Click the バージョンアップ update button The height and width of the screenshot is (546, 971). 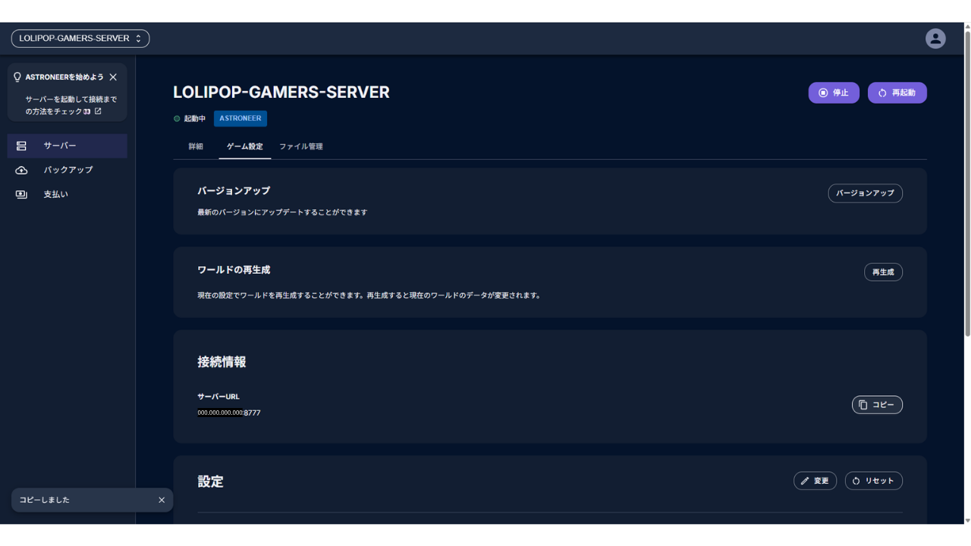pyautogui.click(x=865, y=193)
